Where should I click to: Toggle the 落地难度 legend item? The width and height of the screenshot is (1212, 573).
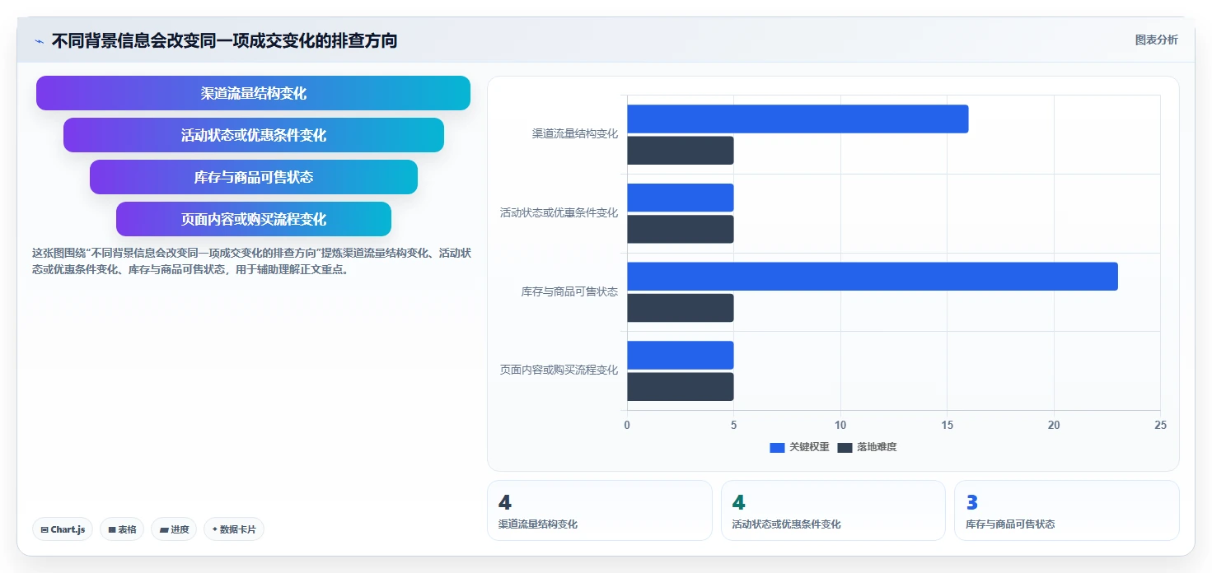pyautogui.click(x=867, y=447)
